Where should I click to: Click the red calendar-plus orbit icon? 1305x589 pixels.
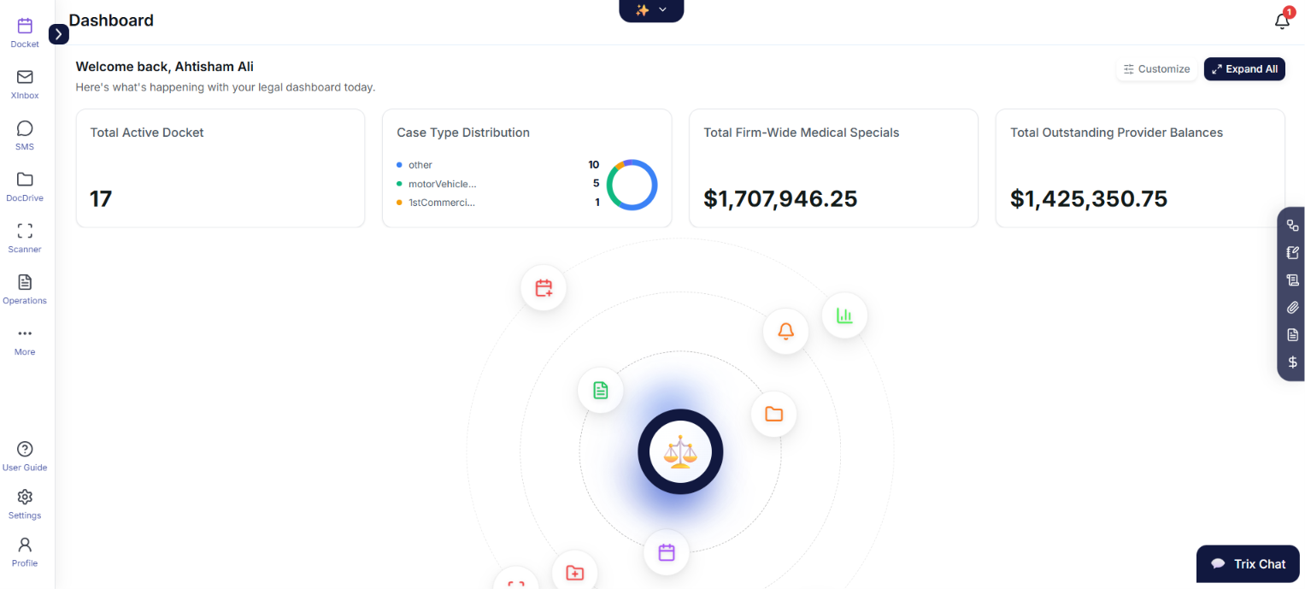[544, 288]
